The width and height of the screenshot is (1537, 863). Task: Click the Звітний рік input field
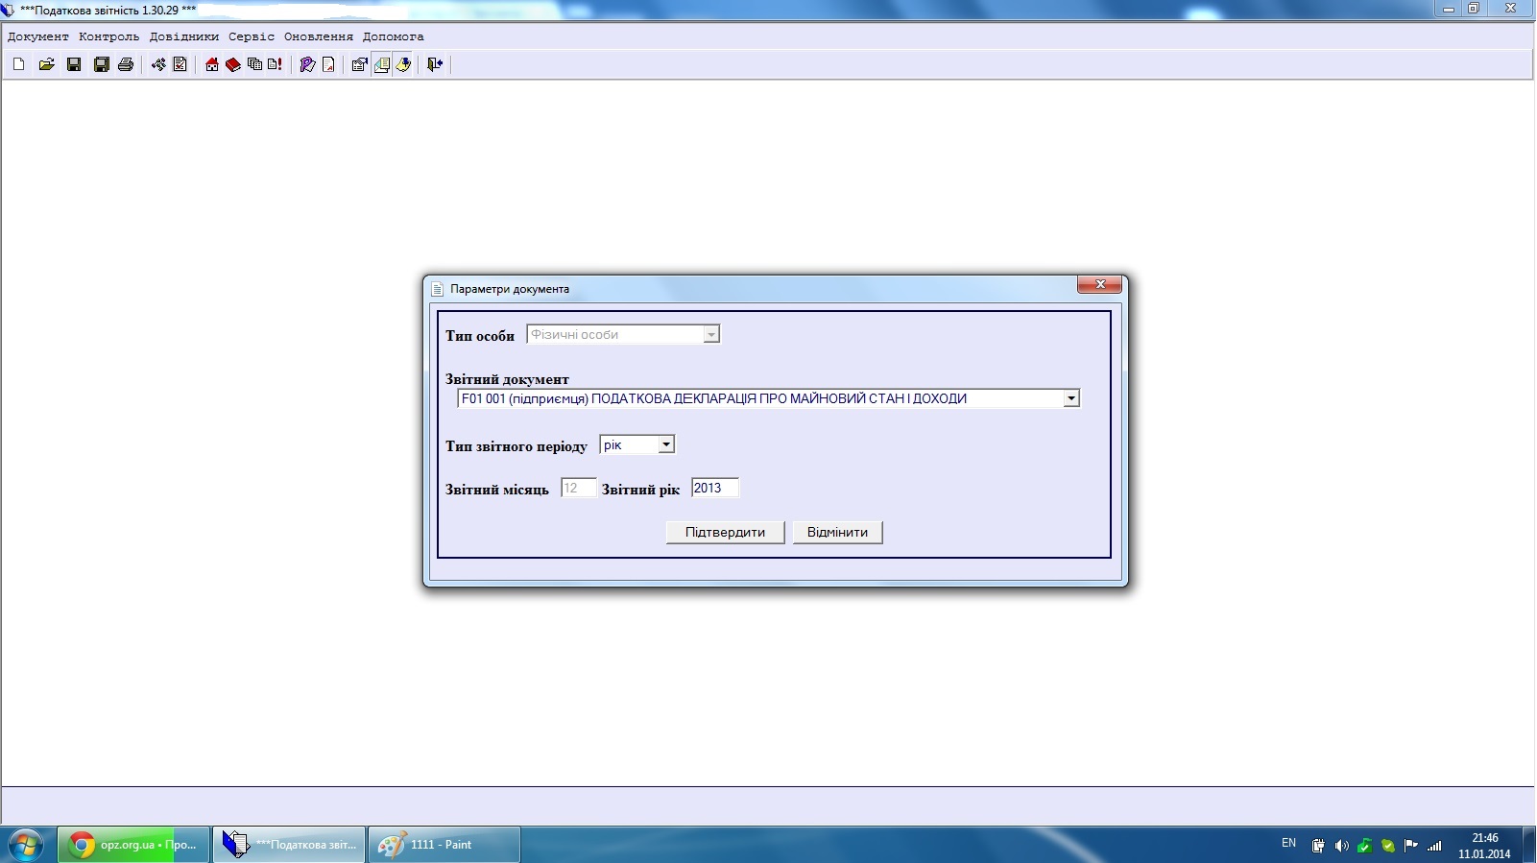click(x=714, y=488)
